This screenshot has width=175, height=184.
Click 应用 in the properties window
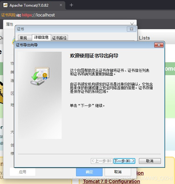(x=23, y=172)
